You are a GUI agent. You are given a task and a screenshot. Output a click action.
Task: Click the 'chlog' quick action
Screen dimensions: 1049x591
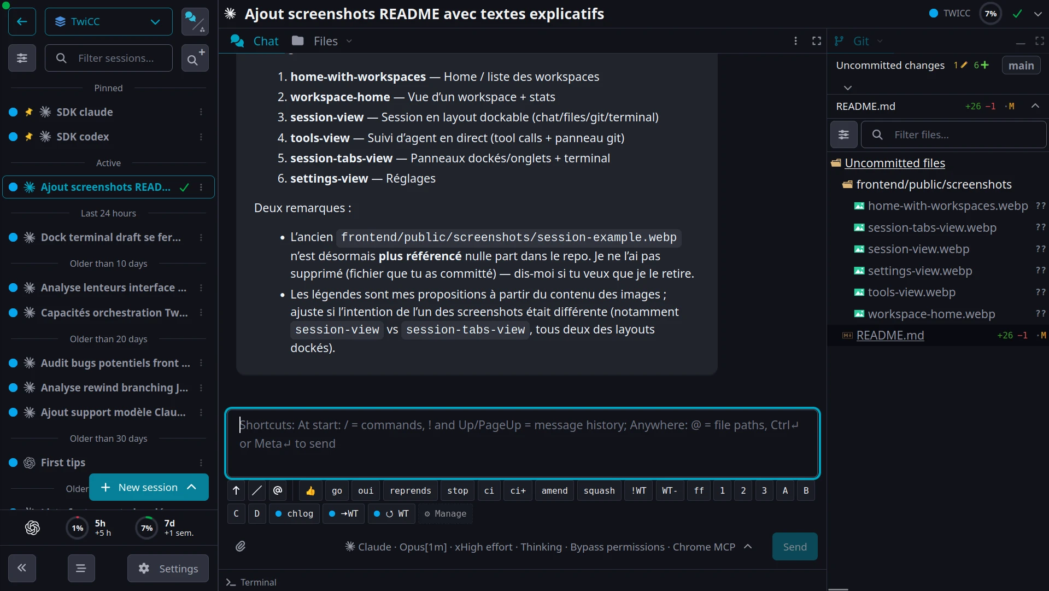[x=294, y=513]
